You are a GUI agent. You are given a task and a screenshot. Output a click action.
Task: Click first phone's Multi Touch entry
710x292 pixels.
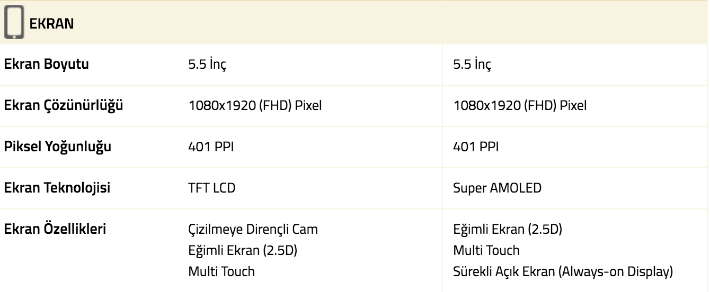(221, 271)
